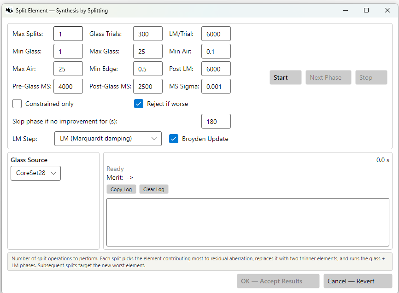Click OK — Accept Results
Screen dimensions: 399x293
tap(278, 281)
